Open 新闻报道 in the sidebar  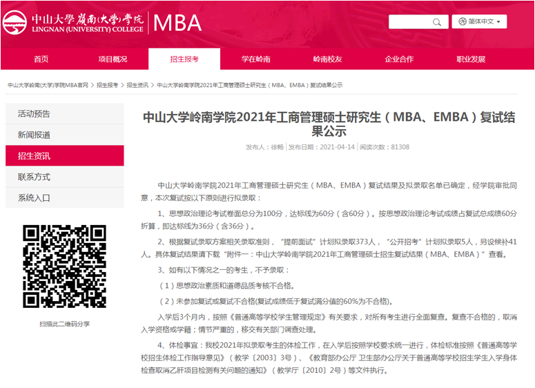click(x=65, y=135)
